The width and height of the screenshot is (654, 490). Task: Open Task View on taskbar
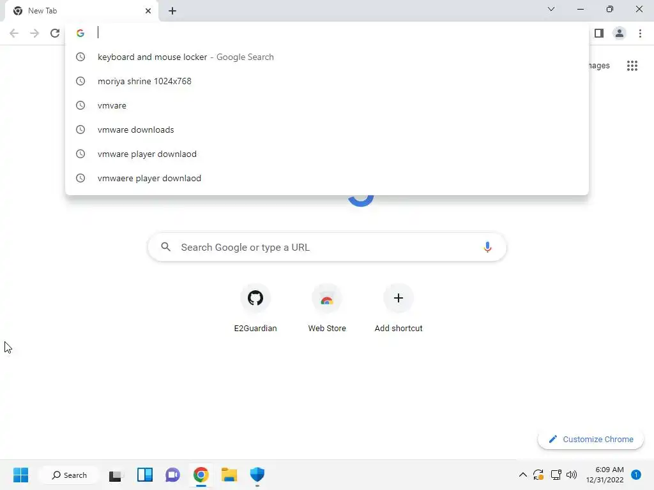pos(116,475)
